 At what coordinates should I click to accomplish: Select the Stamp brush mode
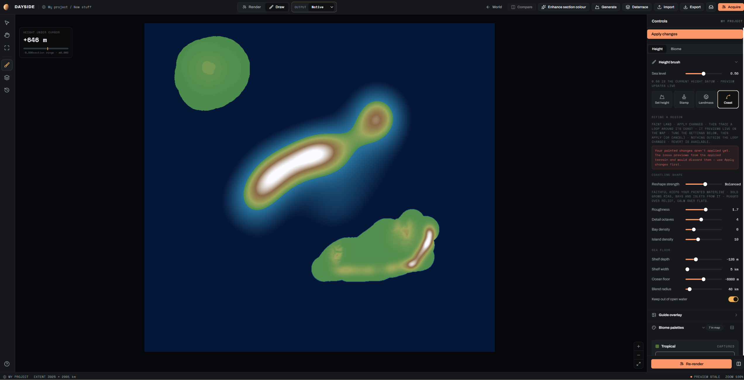[684, 99]
